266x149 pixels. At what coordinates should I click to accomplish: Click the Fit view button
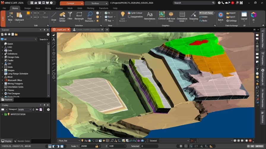point(107,13)
